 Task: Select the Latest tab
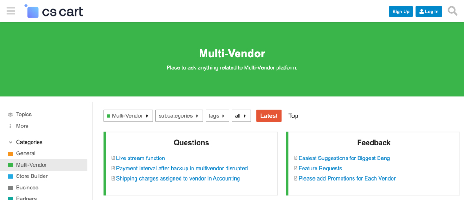pos(269,116)
